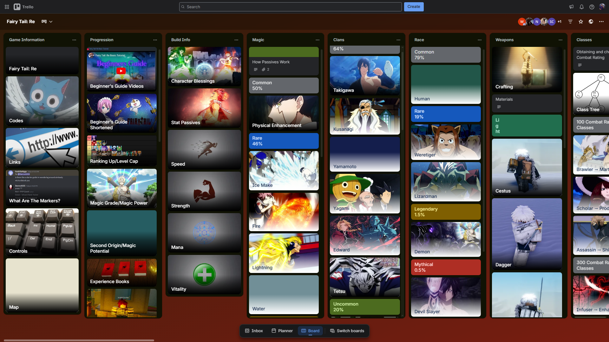The width and height of the screenshot is (609, 342).
Task: Open the help question-mark icon
Action: coord(592,7)
